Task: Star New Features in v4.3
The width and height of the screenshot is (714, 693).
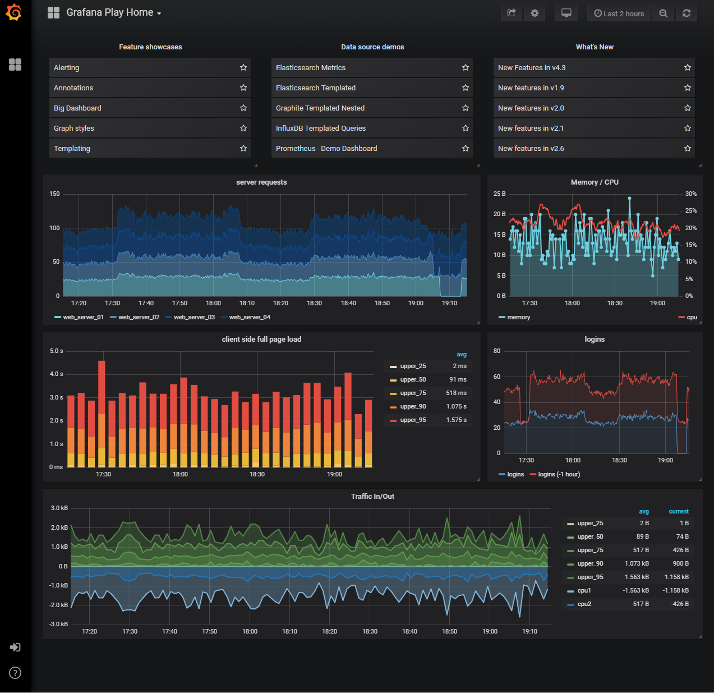Action: pos(688,67)
